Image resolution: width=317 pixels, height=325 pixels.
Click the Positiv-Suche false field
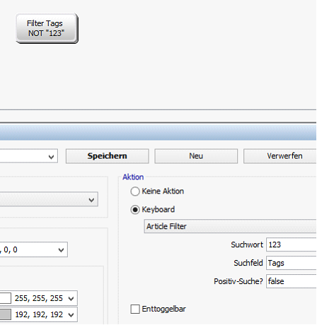pos(292,281)
